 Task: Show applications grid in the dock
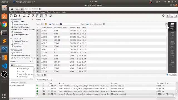click(x=4, y=96)
